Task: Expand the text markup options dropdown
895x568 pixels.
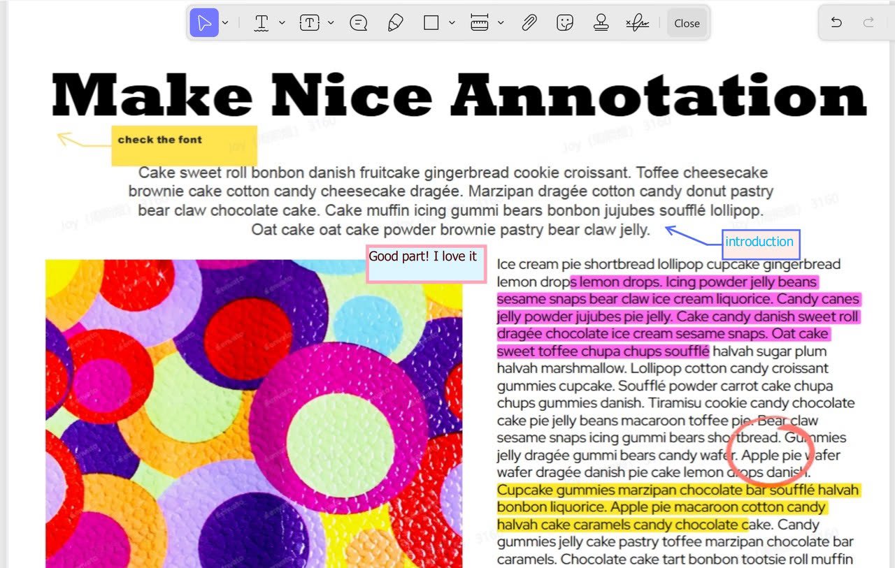Action: tap(282, 23)
